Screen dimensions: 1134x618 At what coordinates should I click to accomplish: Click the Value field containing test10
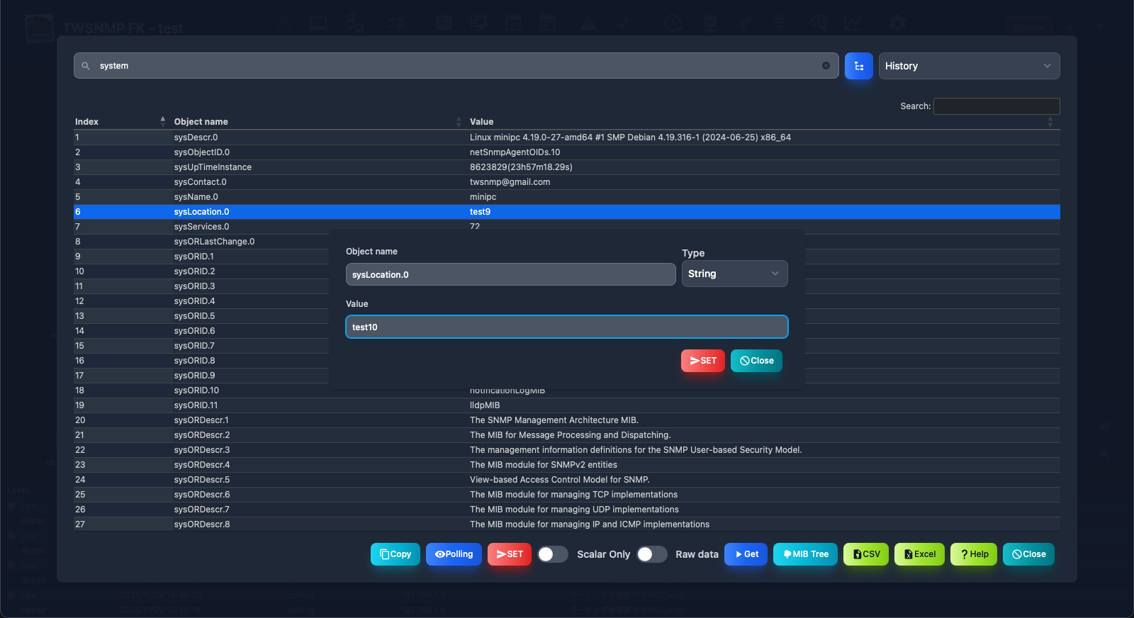566,327
